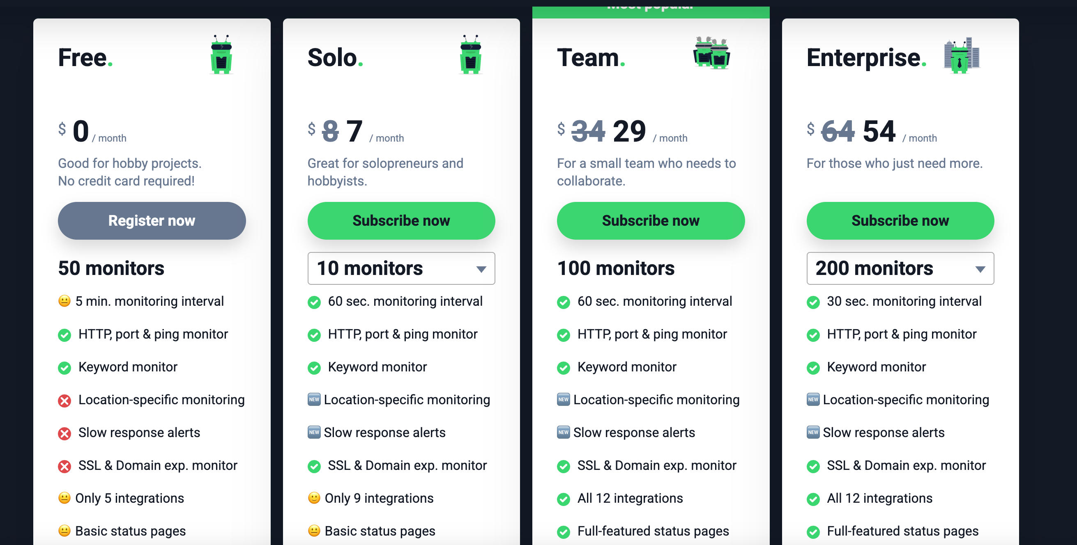Image resolution: width=1077 pixels, height=545 pixels.
Task: Open the Enterprise 200 monitors dropdown
Action: pos(900,268)
